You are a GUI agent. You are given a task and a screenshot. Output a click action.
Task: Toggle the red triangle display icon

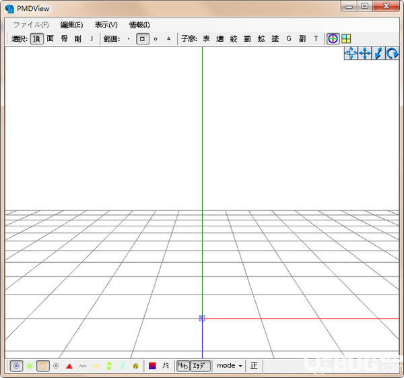pyautogui.click(x=69, y=366)
